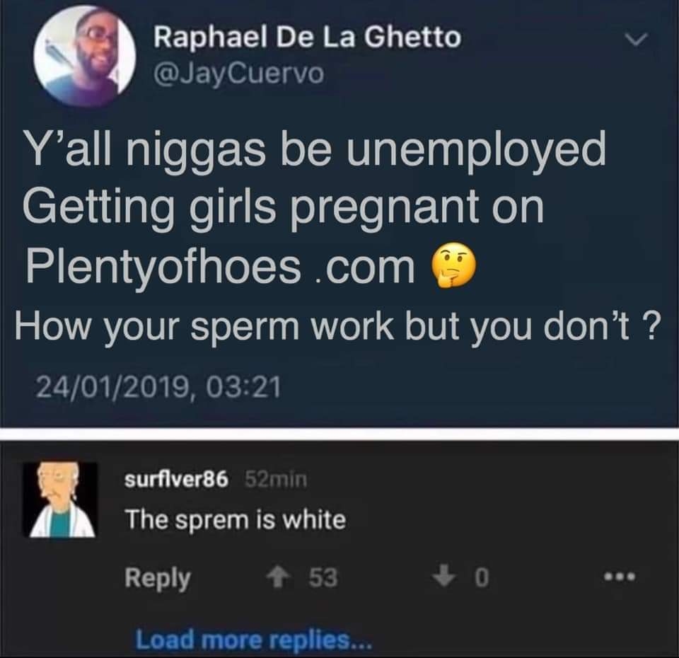Load more replies
The width and height of the screenshot is (679, 658).
pos(253,640)
